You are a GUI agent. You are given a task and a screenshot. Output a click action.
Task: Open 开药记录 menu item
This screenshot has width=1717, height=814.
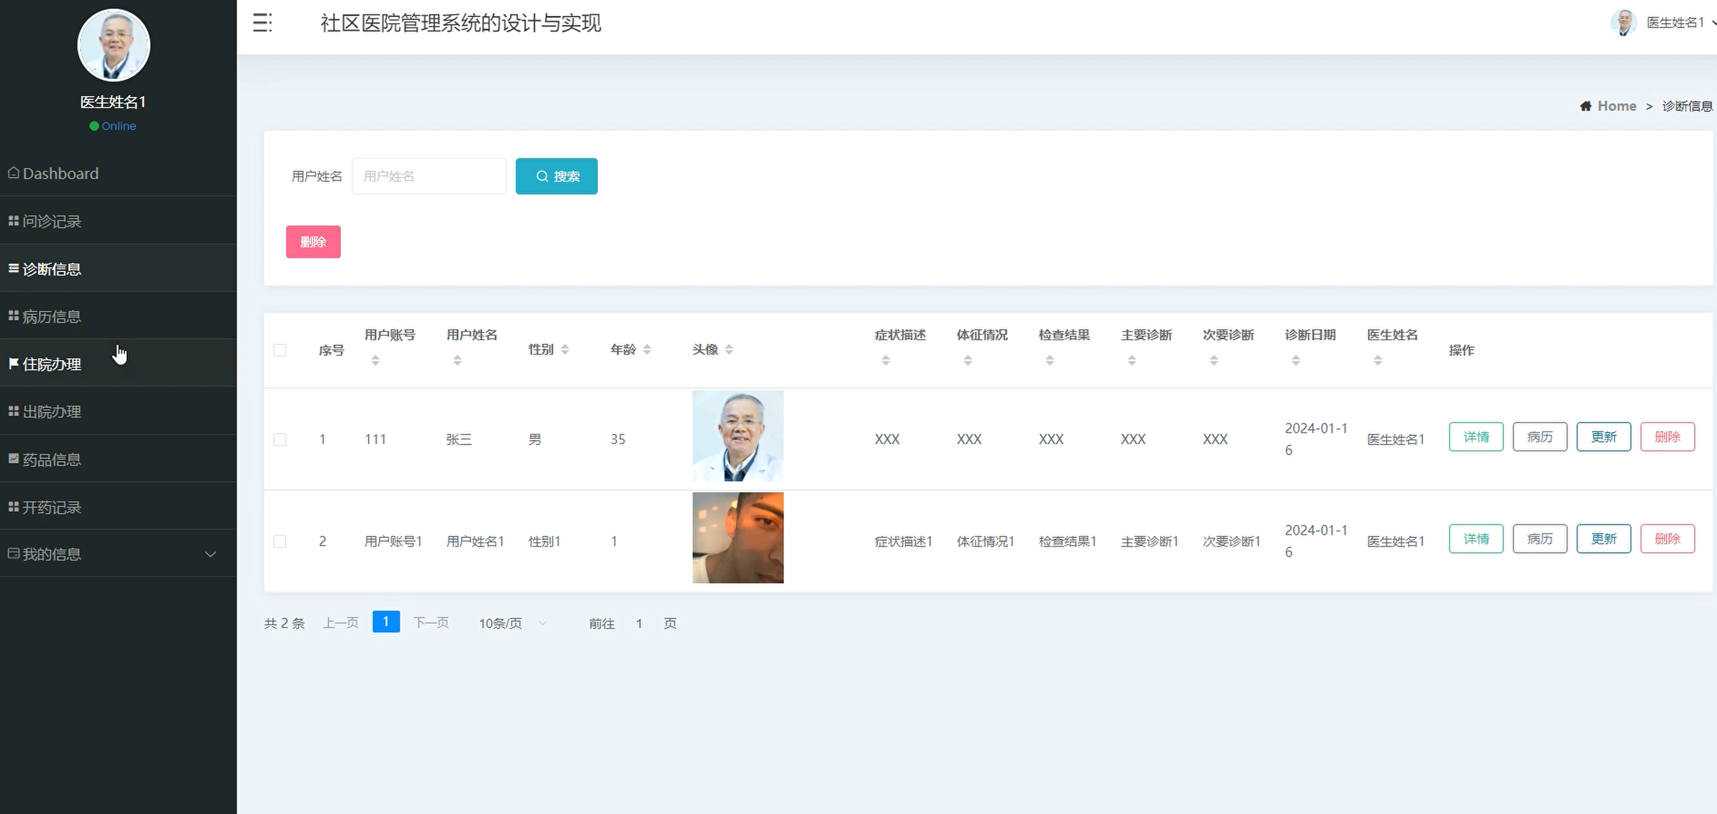(118, 507)
